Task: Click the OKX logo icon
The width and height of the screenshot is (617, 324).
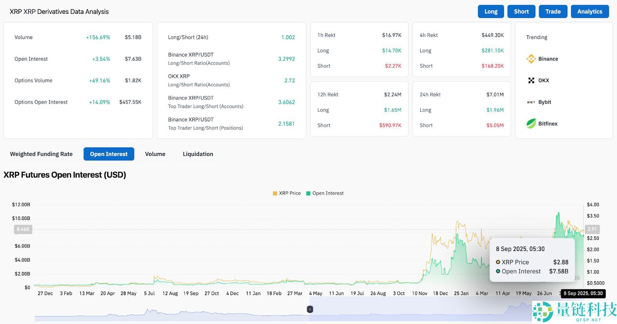Action: (x=531, y=81)
